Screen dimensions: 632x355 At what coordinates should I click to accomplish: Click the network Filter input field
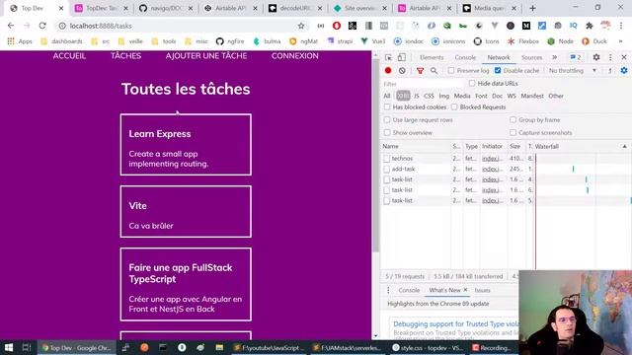[423, 84]
